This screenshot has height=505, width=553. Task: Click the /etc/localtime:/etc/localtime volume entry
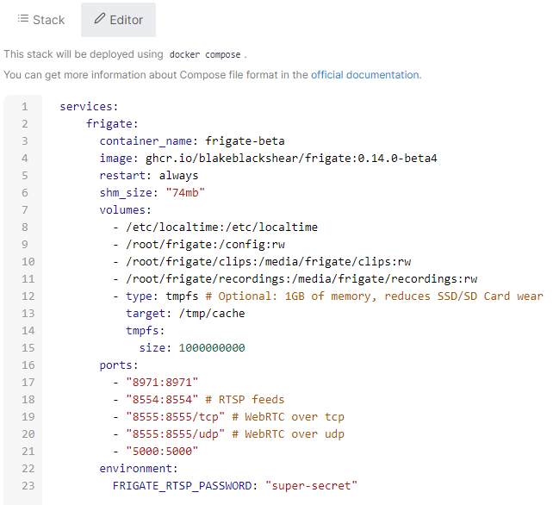(x=222, y=228)
